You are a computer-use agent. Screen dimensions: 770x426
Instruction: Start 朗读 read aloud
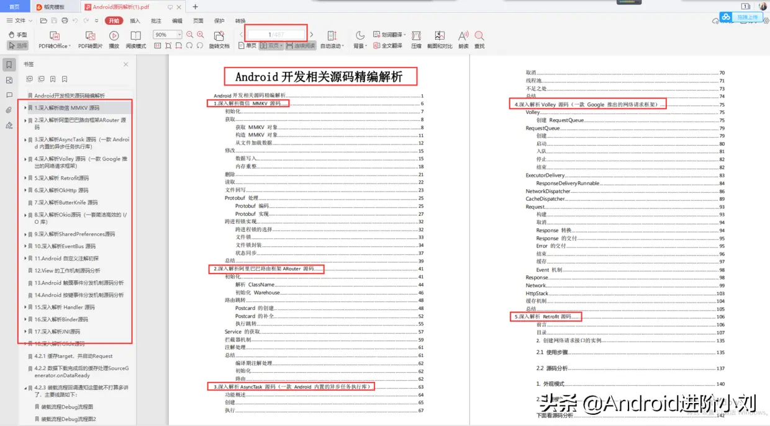463,40
